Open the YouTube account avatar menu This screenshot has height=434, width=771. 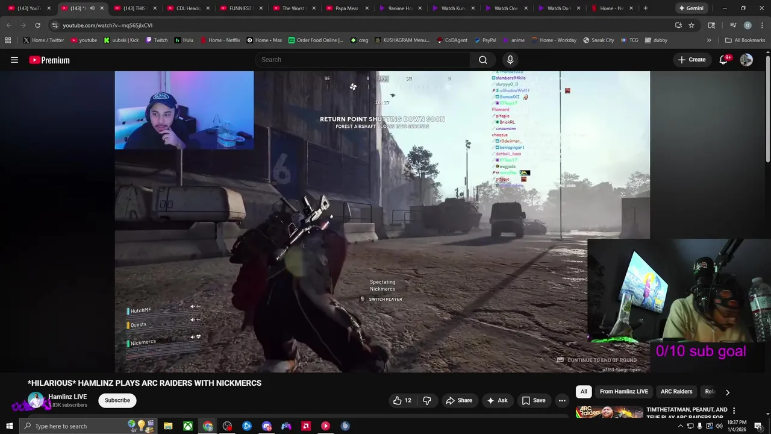pos(746,60)
